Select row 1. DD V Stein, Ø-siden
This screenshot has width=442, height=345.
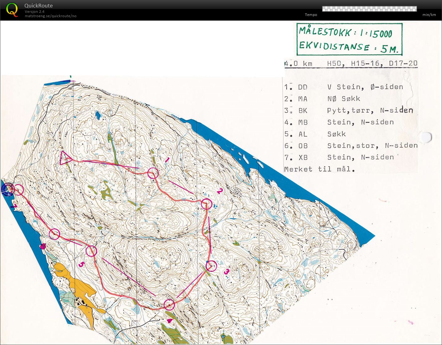coord(344,87)
